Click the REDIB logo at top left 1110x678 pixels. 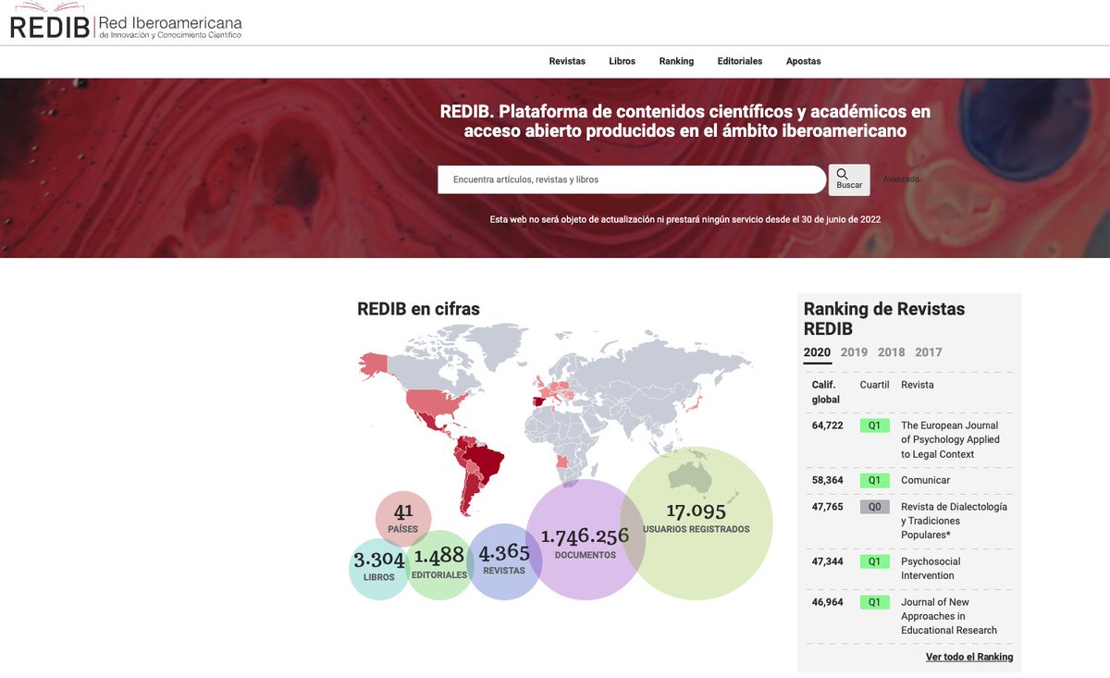coord(126,23)
